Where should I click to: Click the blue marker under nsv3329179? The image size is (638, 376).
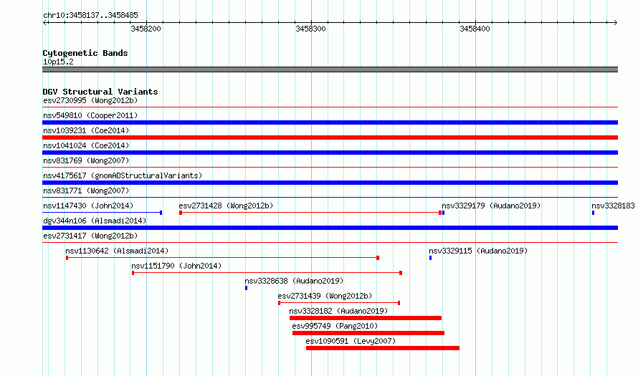point(443,213)
